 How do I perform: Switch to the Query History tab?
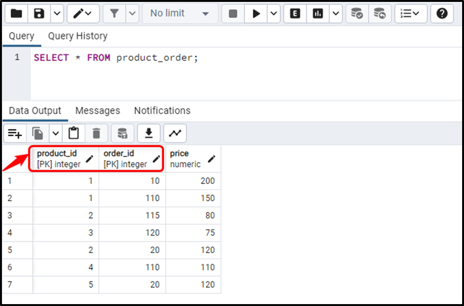click(77, 36)
